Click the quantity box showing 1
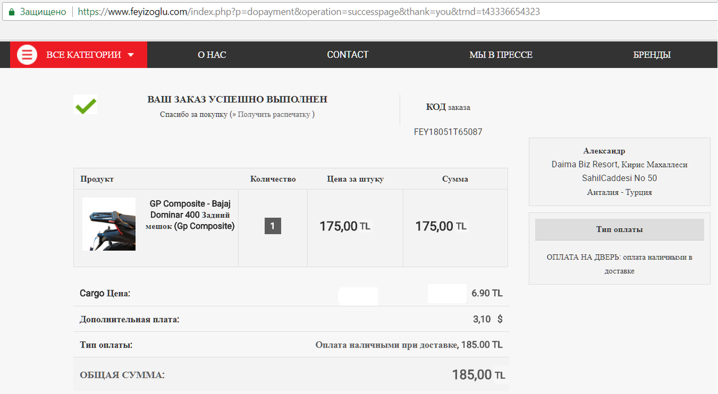Screen dimensions: 718x394 point(273,226)
